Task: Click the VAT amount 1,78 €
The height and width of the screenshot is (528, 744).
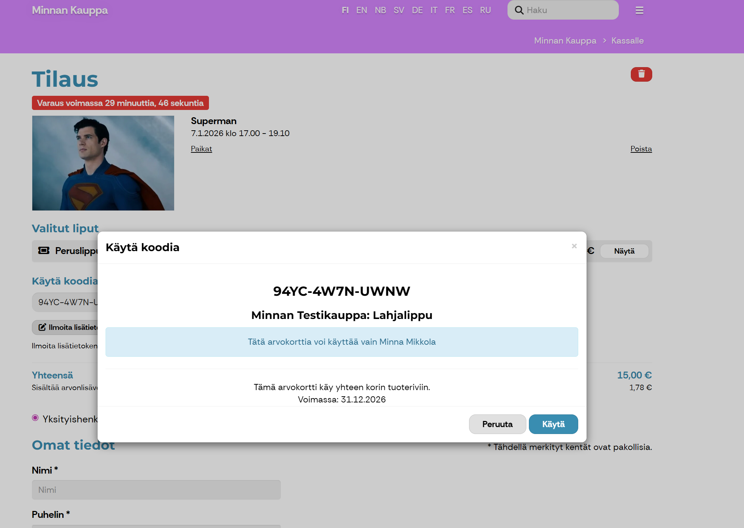Action: tap(640, 388)
